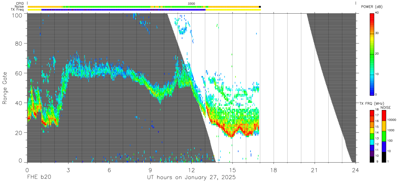400x184 pixels.
Task: Click the blue portion of the TX Freq strip
Action: pos(124,10)
